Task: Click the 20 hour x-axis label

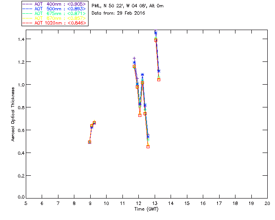Action: 267,203
